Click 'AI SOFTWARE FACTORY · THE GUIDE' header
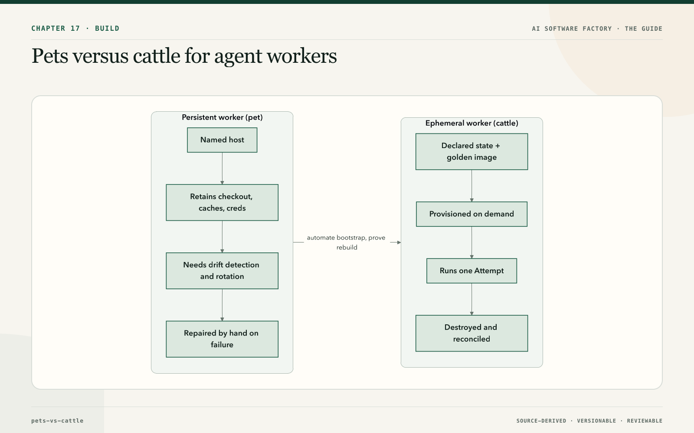The height and width of the screenshot is (433, 694). [x=597, y=29]
